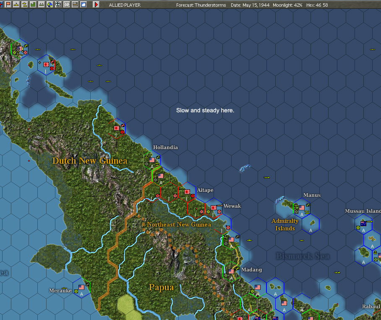Click the Date: May 15, 1944 status text
The image size is (381, 320).
coord(250,5)
